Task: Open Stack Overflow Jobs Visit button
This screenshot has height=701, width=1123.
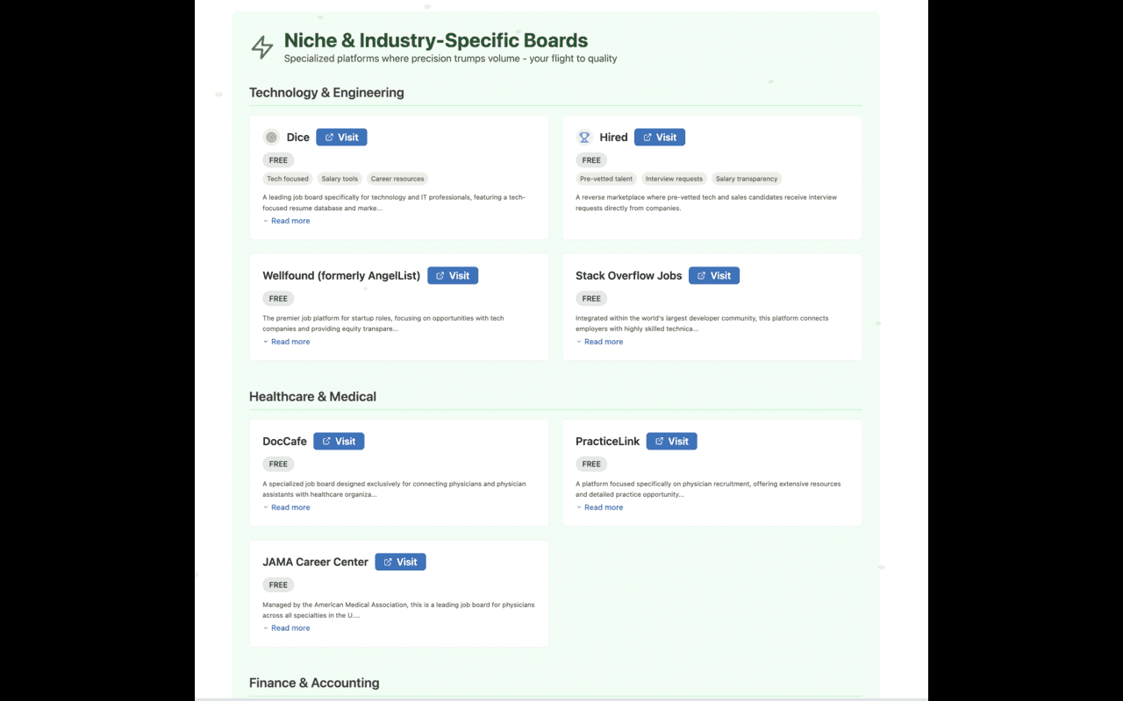Action: 713,276
